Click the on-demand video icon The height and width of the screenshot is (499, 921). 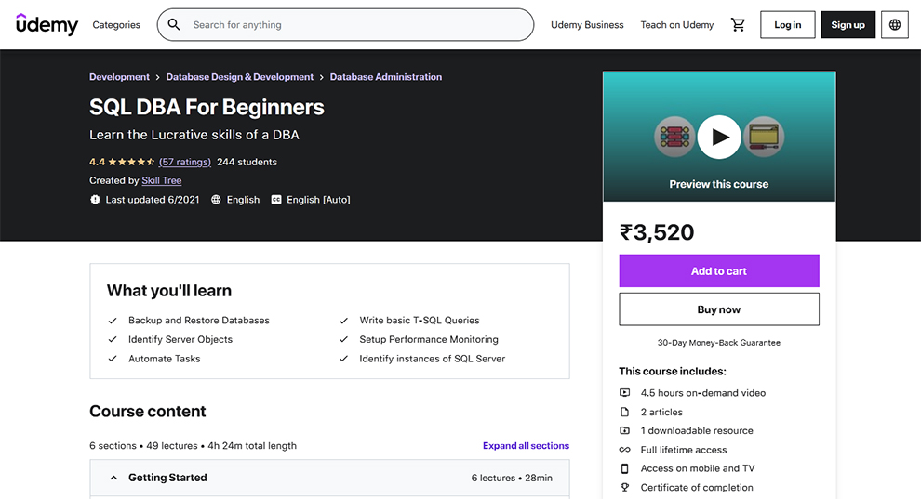(625, 393)
